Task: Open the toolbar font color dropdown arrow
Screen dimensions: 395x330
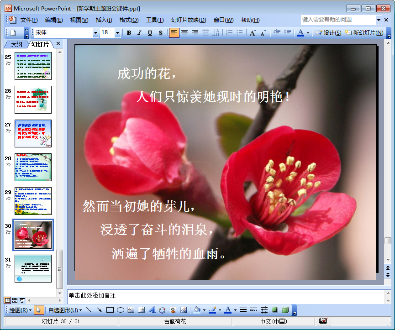Action: [308, 33]
